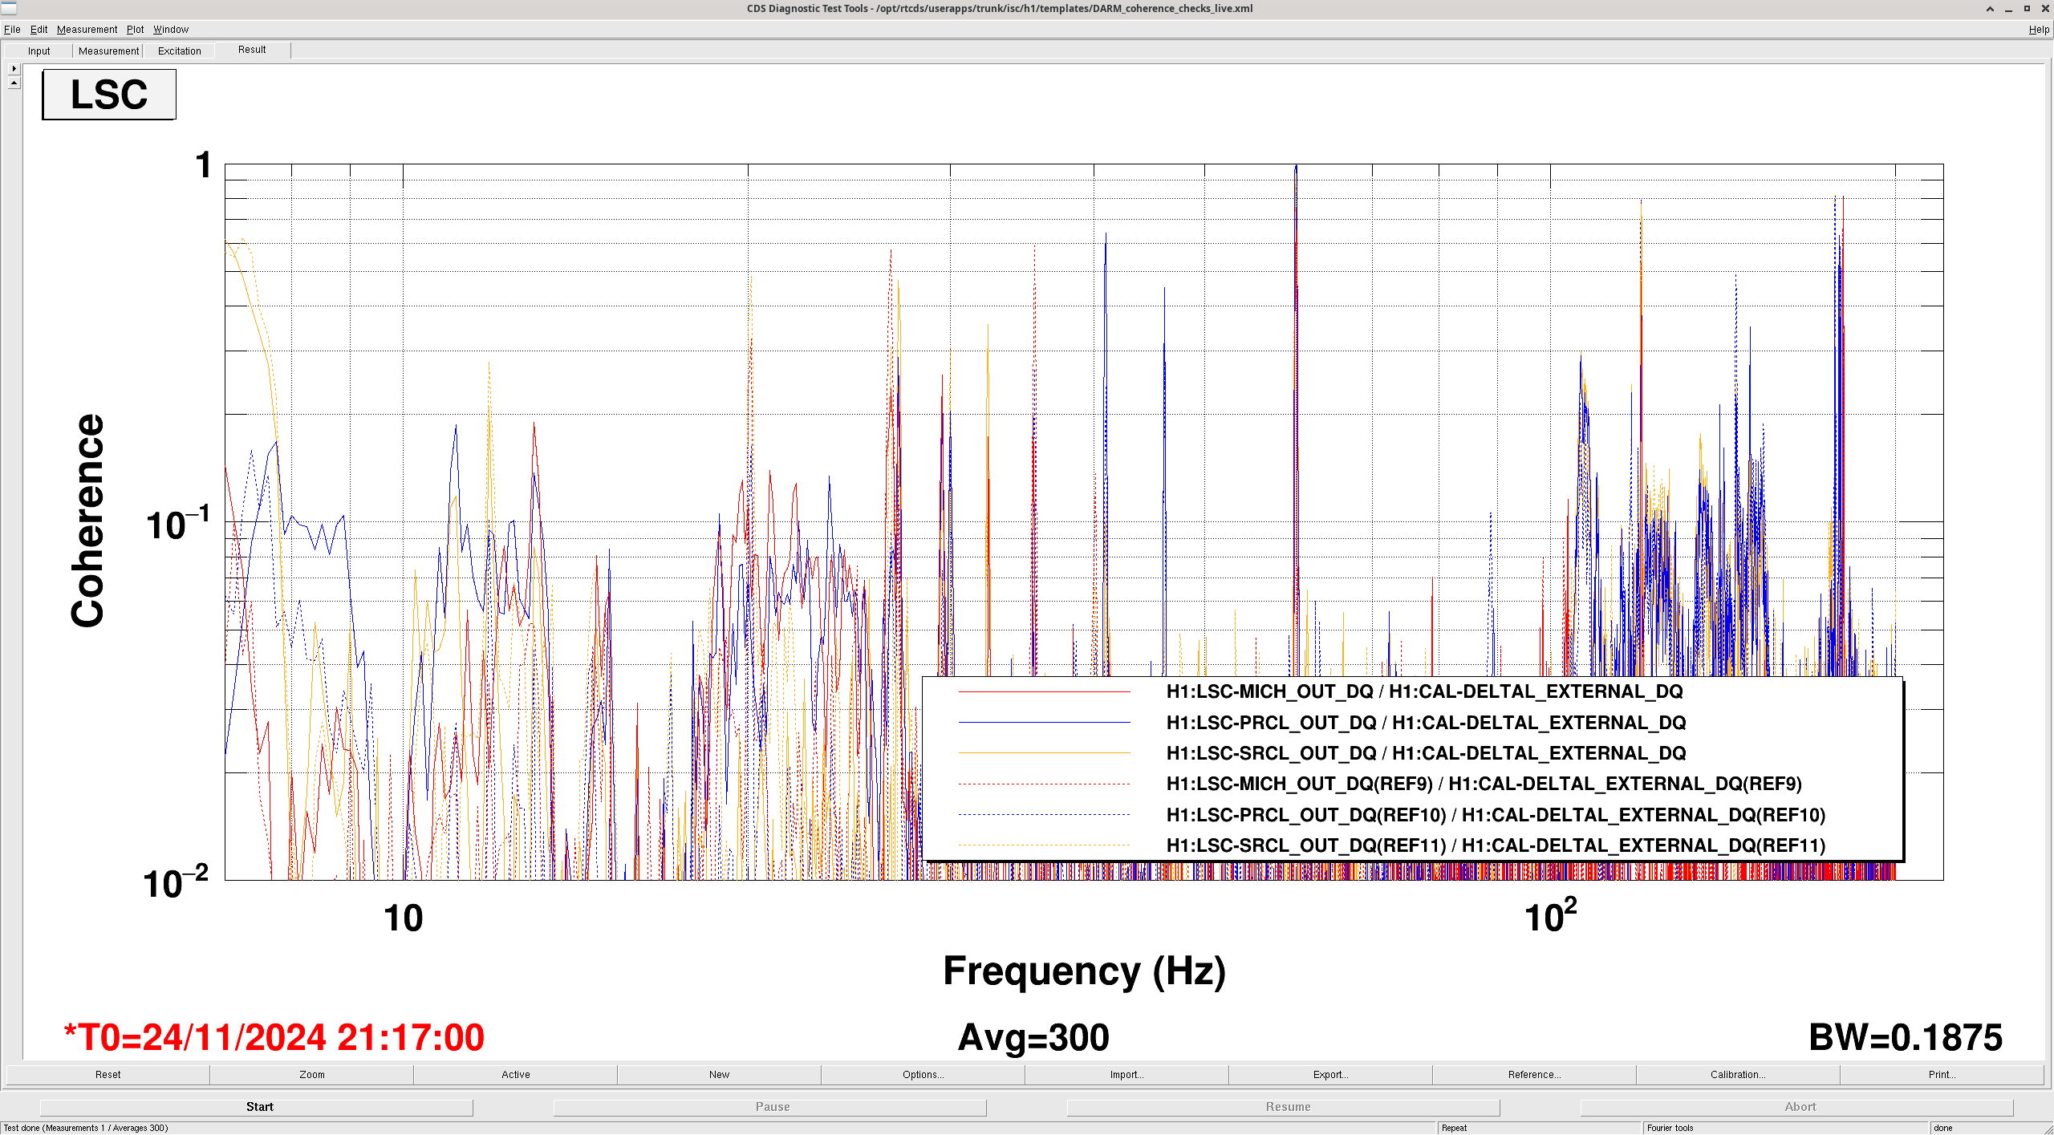Image resolution: width=2054 pixels, height=1135 pixels.
Task: Click the Import button
Action: (1126, 1075)
